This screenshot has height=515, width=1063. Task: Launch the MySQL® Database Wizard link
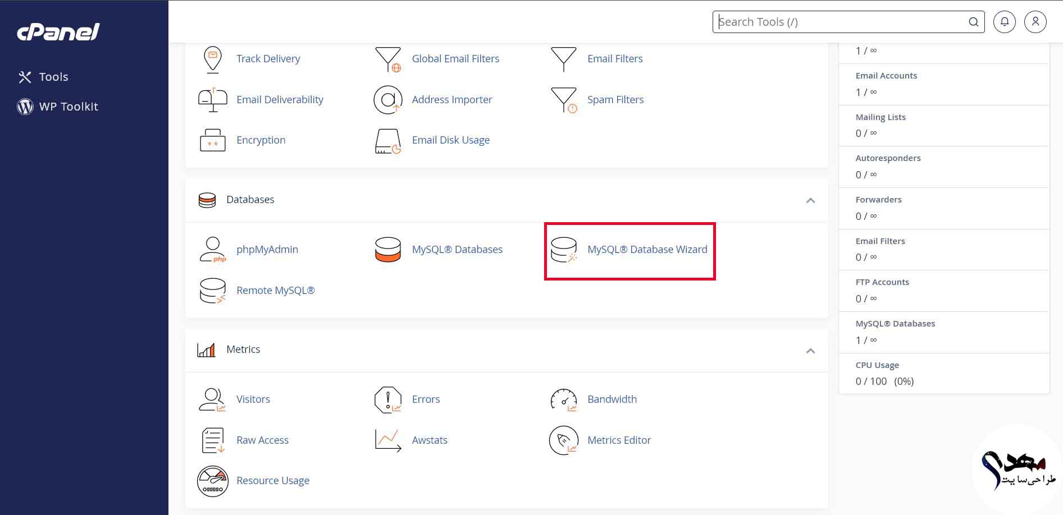[x=647, y=250]
